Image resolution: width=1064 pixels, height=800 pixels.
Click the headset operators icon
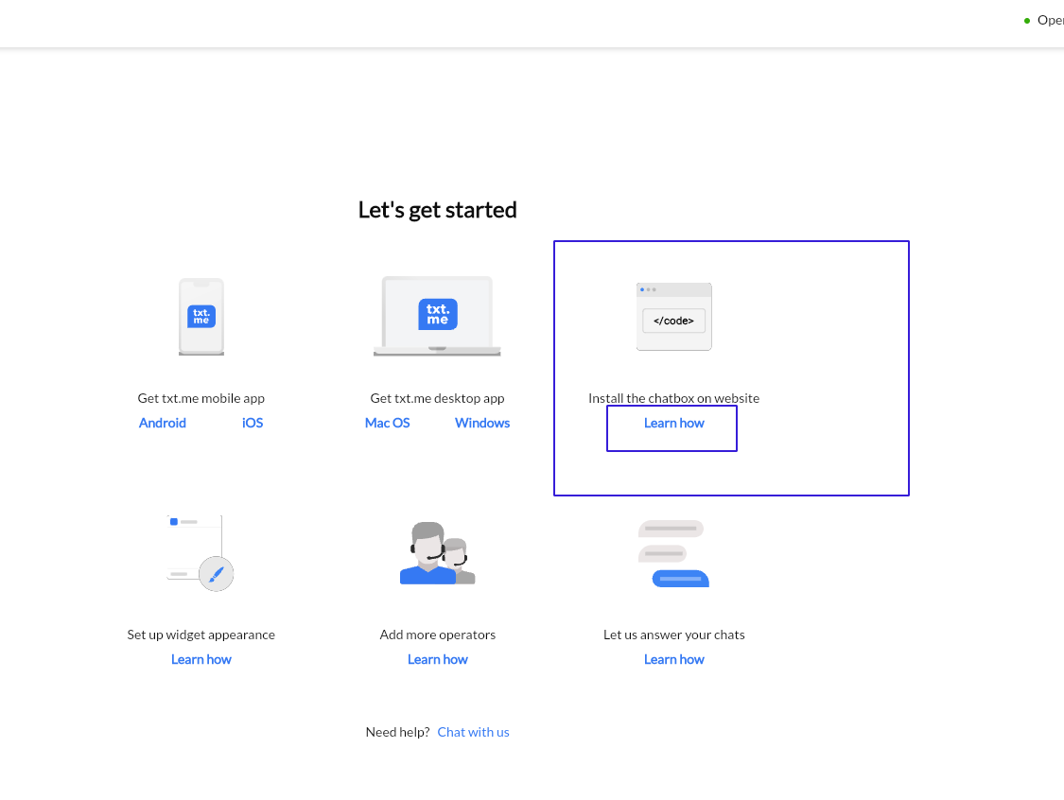point(438,553)
